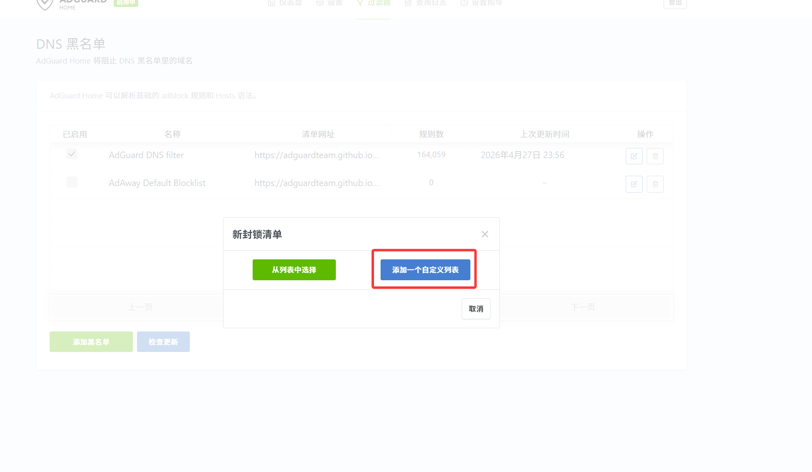Click the AdGuard Home shield logo

click(x=45, y=4)
